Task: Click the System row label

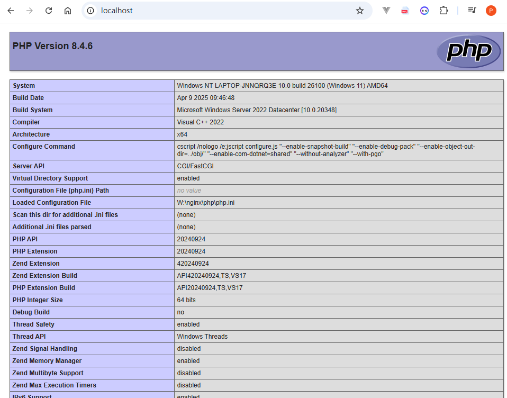Action: click(24, 86)
